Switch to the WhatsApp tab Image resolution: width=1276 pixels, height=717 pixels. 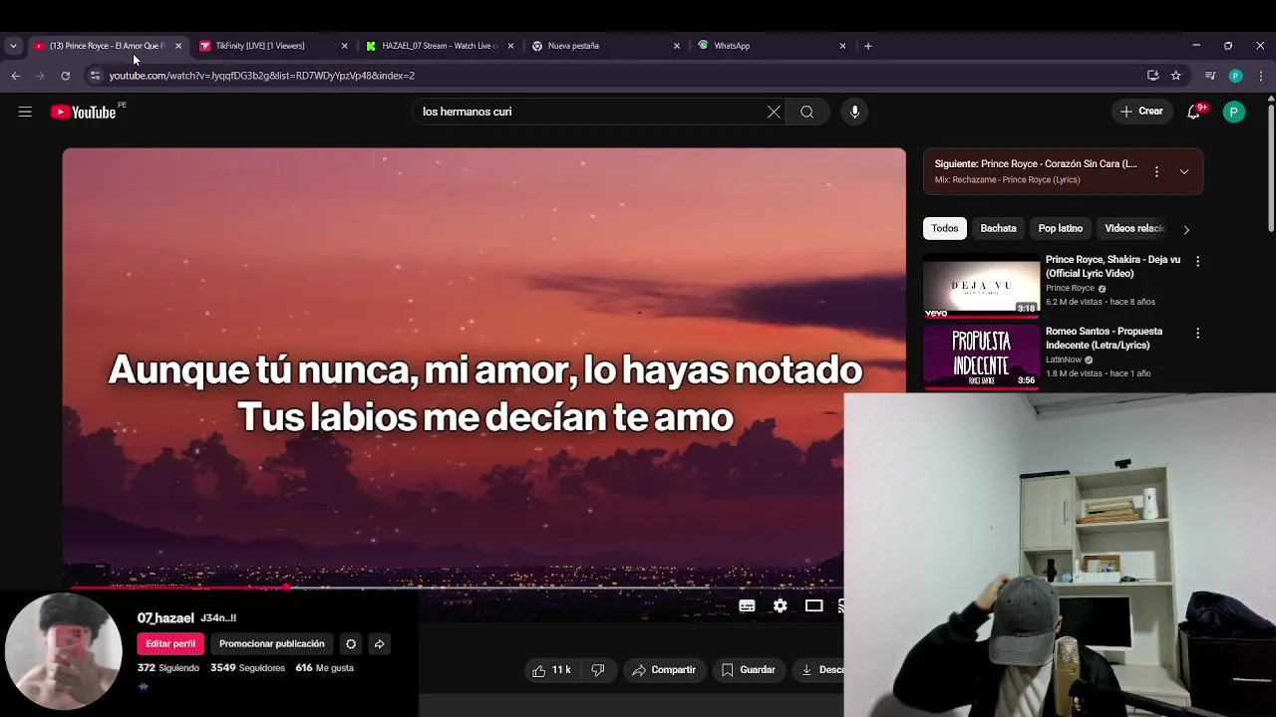click(x=763, y=46)
